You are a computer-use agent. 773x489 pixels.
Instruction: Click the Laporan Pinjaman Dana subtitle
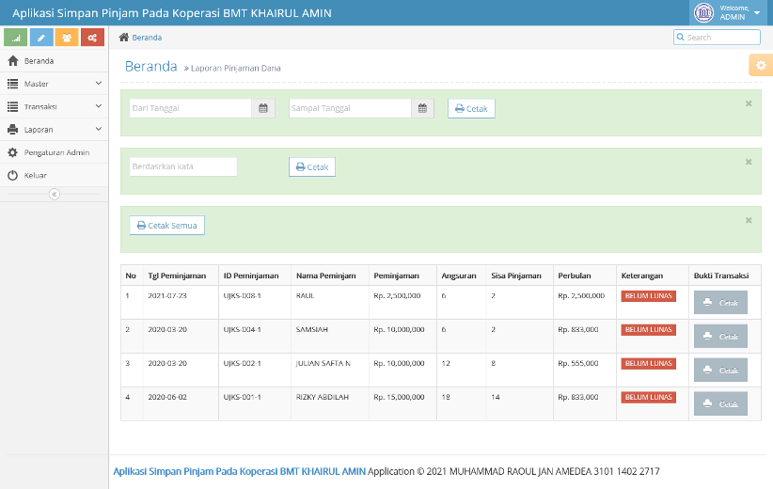236,68
